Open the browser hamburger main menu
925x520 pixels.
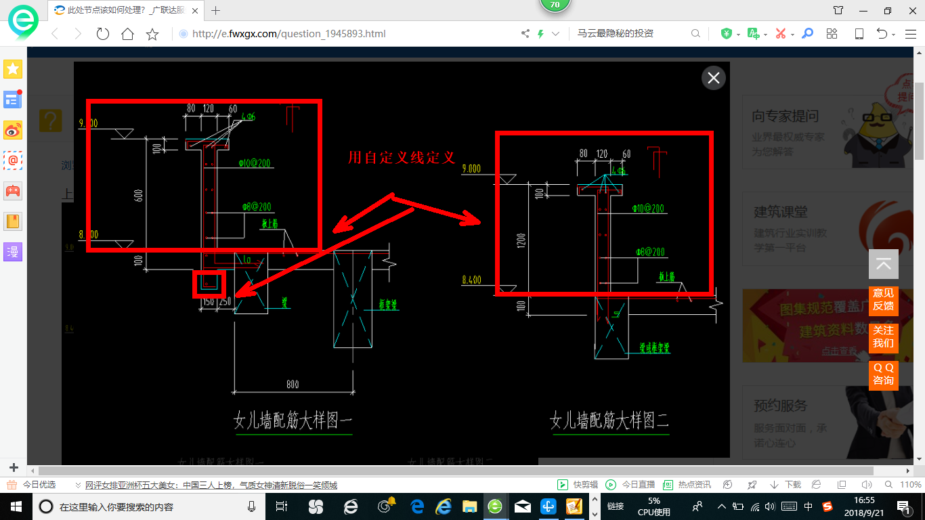click(910, 34)
